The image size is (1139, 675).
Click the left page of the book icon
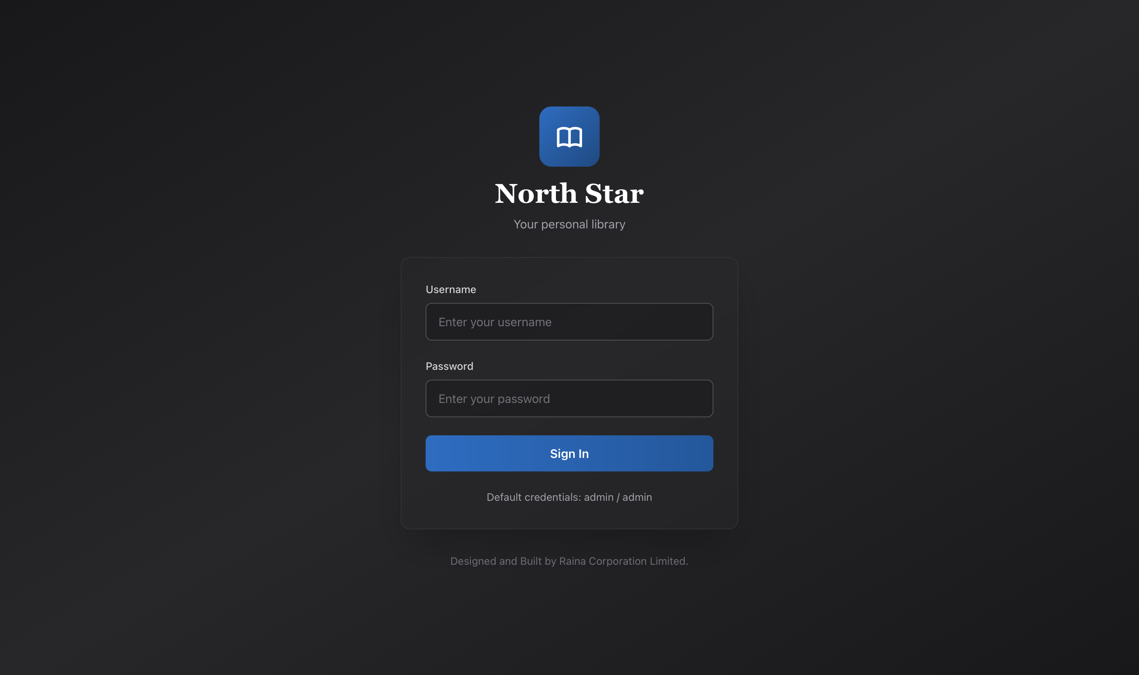(564, 137)
